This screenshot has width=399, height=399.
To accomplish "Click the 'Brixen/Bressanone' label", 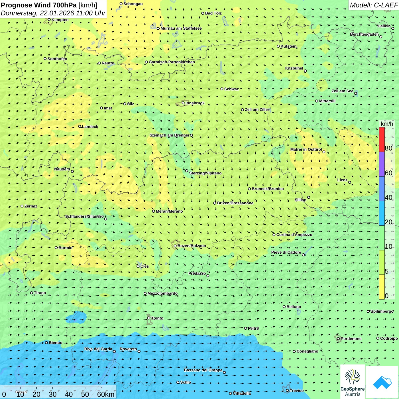I will pyautogui.click(x=235, y=203).
